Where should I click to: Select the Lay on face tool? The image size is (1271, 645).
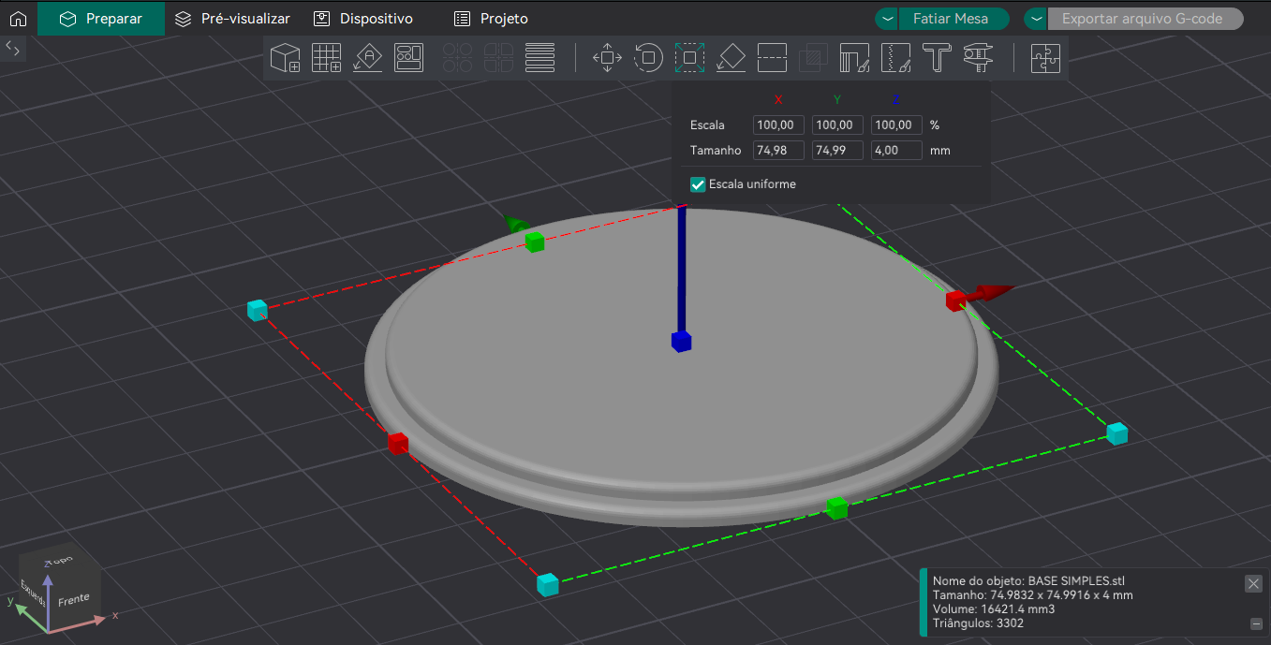tap(731, 58)
